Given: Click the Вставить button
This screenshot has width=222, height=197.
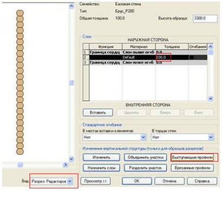Looking at the screenshot, I should (x=98, y=113).
